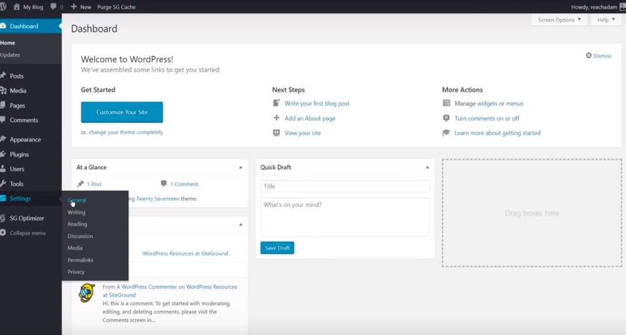Click the edit icon beside Write your first blog post
This screenshot has width=626, height=335.
[x=276, y=103]
